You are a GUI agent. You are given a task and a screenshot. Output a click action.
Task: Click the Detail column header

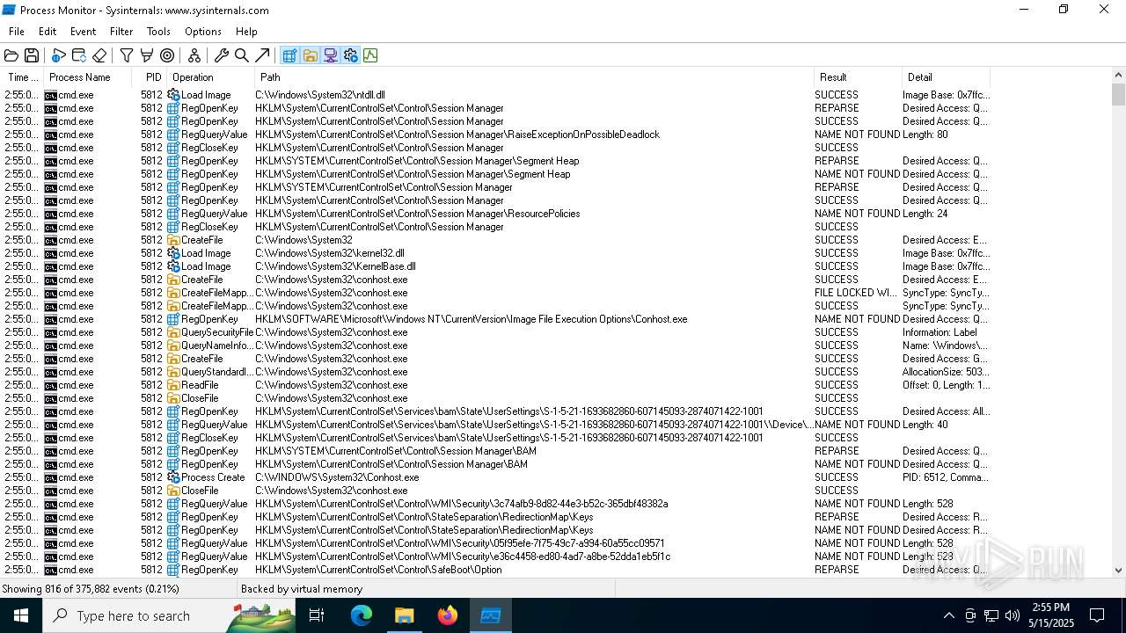click(x=946, y=77)
